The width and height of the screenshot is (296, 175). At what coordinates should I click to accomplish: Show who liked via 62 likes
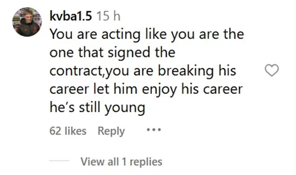click(68, 131)
